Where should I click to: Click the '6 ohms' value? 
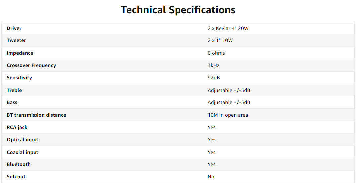tap(216, 53)
